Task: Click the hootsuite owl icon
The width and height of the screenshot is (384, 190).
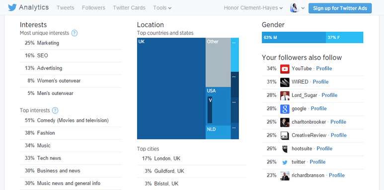Action: [x=285, y=149]
